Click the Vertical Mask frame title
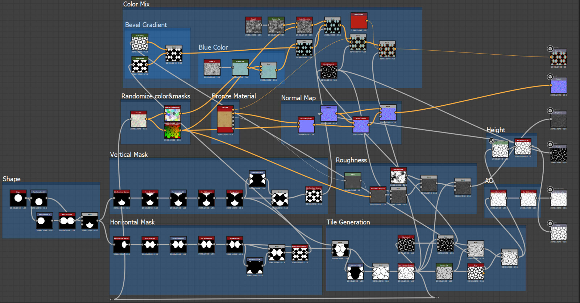Viewport: 580px width, 303px height. (129, 154)
